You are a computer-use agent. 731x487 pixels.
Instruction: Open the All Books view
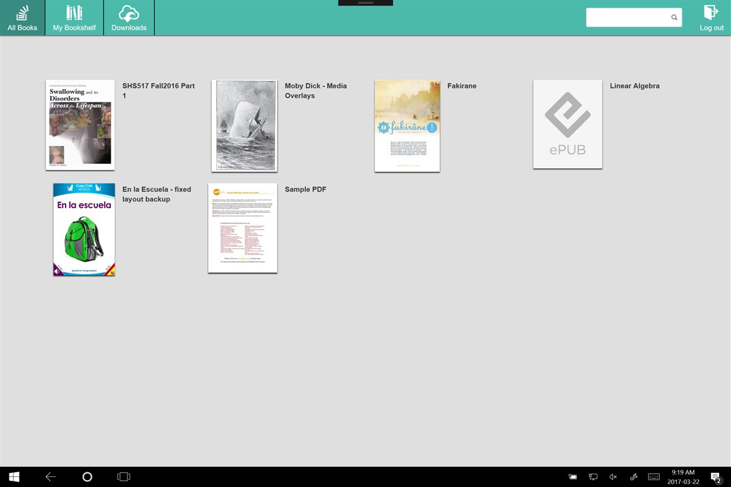pos(22,17)
